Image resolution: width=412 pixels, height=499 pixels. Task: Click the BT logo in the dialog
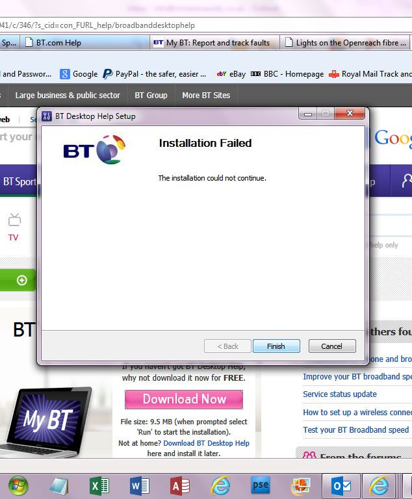pos(94,149)
